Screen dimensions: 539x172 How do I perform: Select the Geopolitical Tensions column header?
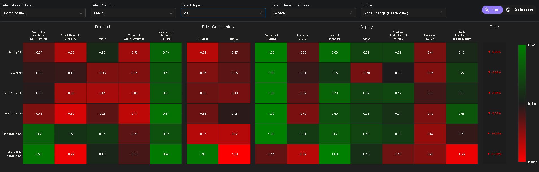click(271, 37)
